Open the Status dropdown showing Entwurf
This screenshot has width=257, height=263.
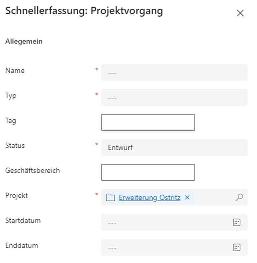click(174, 147)
